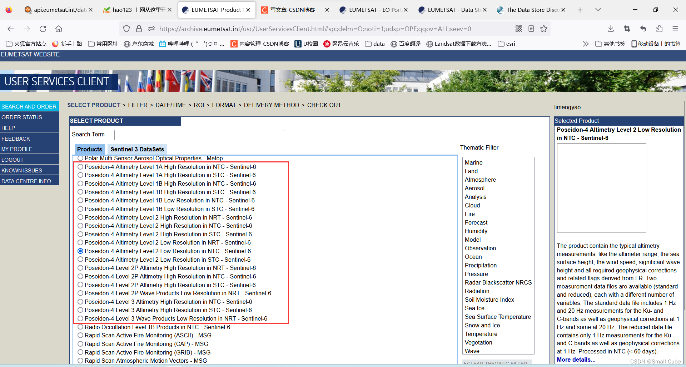Viewport: 686px width, 367px height.
Task: Open the downloads panel
Action: coord(611,29)
